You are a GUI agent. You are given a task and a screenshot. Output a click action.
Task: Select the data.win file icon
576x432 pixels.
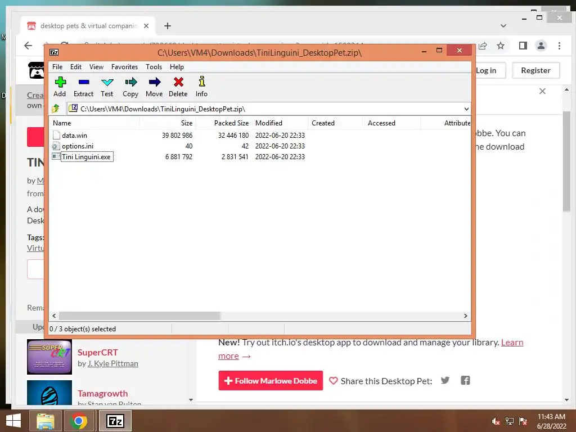tap(56, 135)
